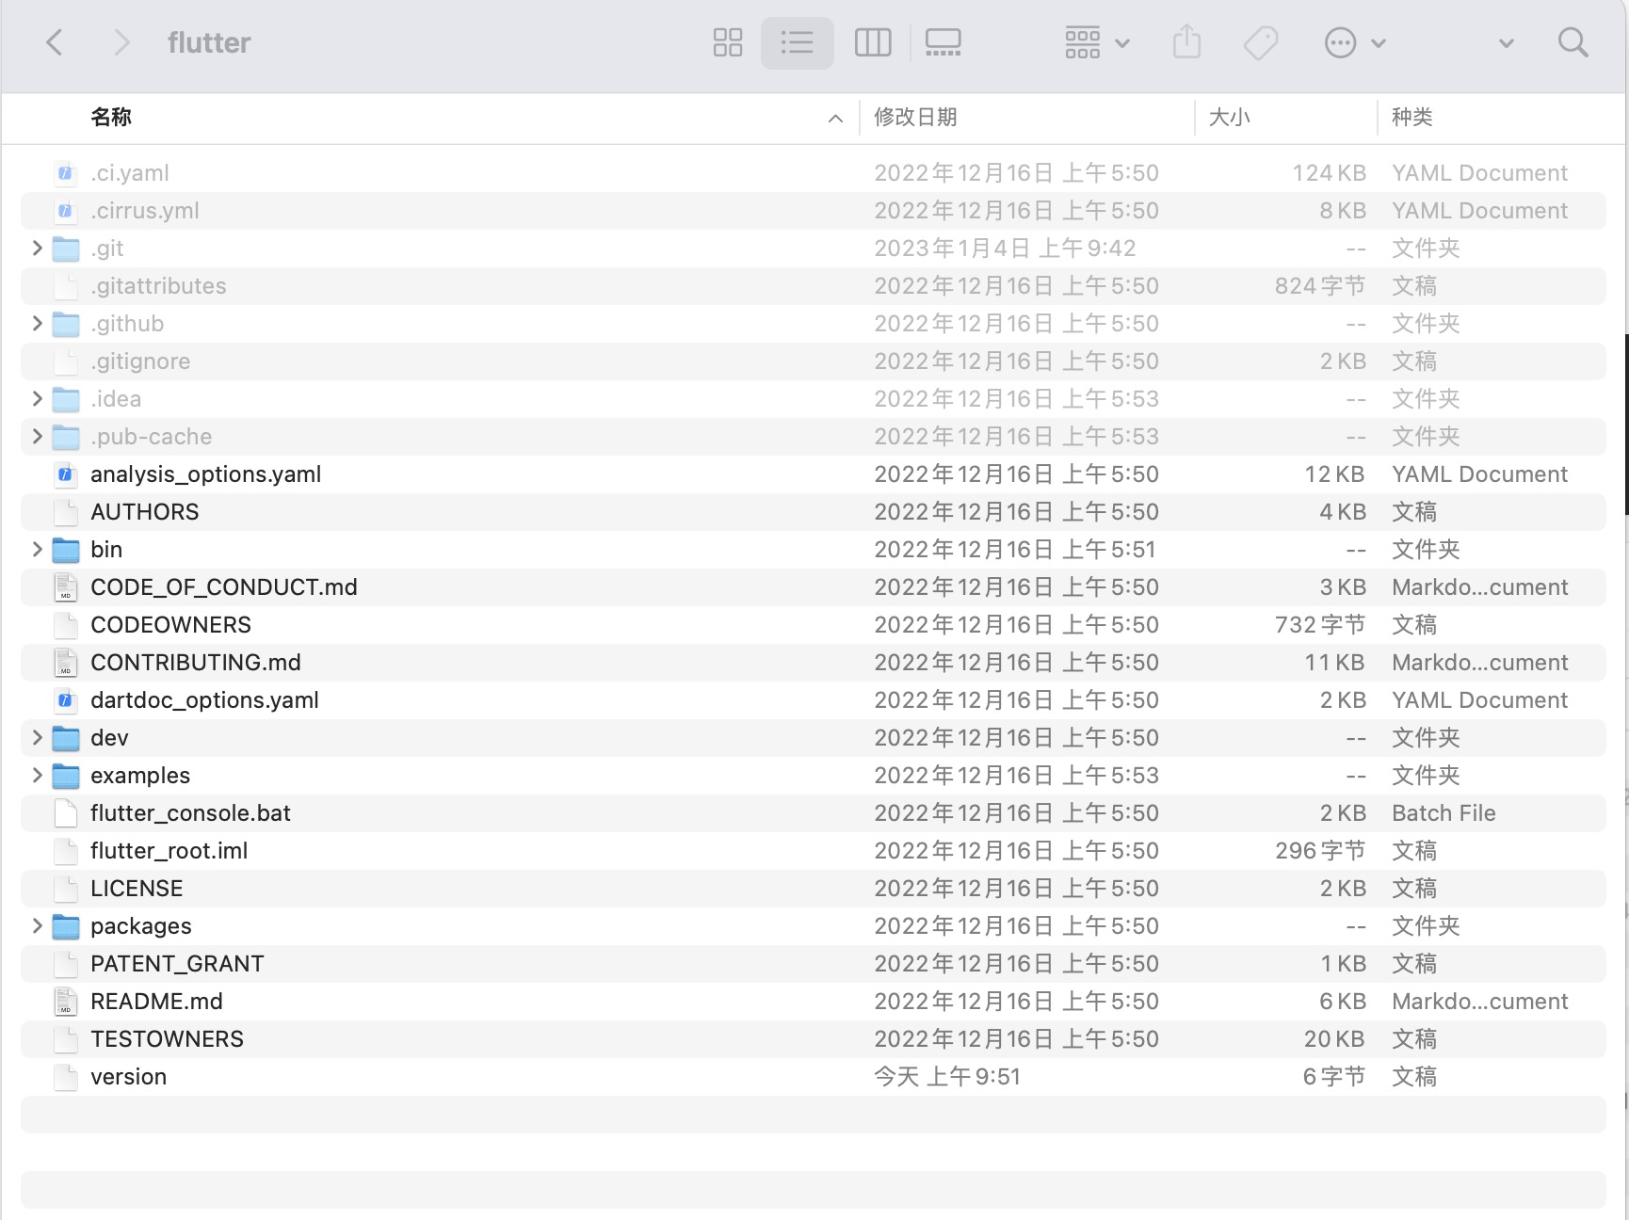Click the .github folder icon
This screenshot has height=1220, width=1629.
(66, 324)
